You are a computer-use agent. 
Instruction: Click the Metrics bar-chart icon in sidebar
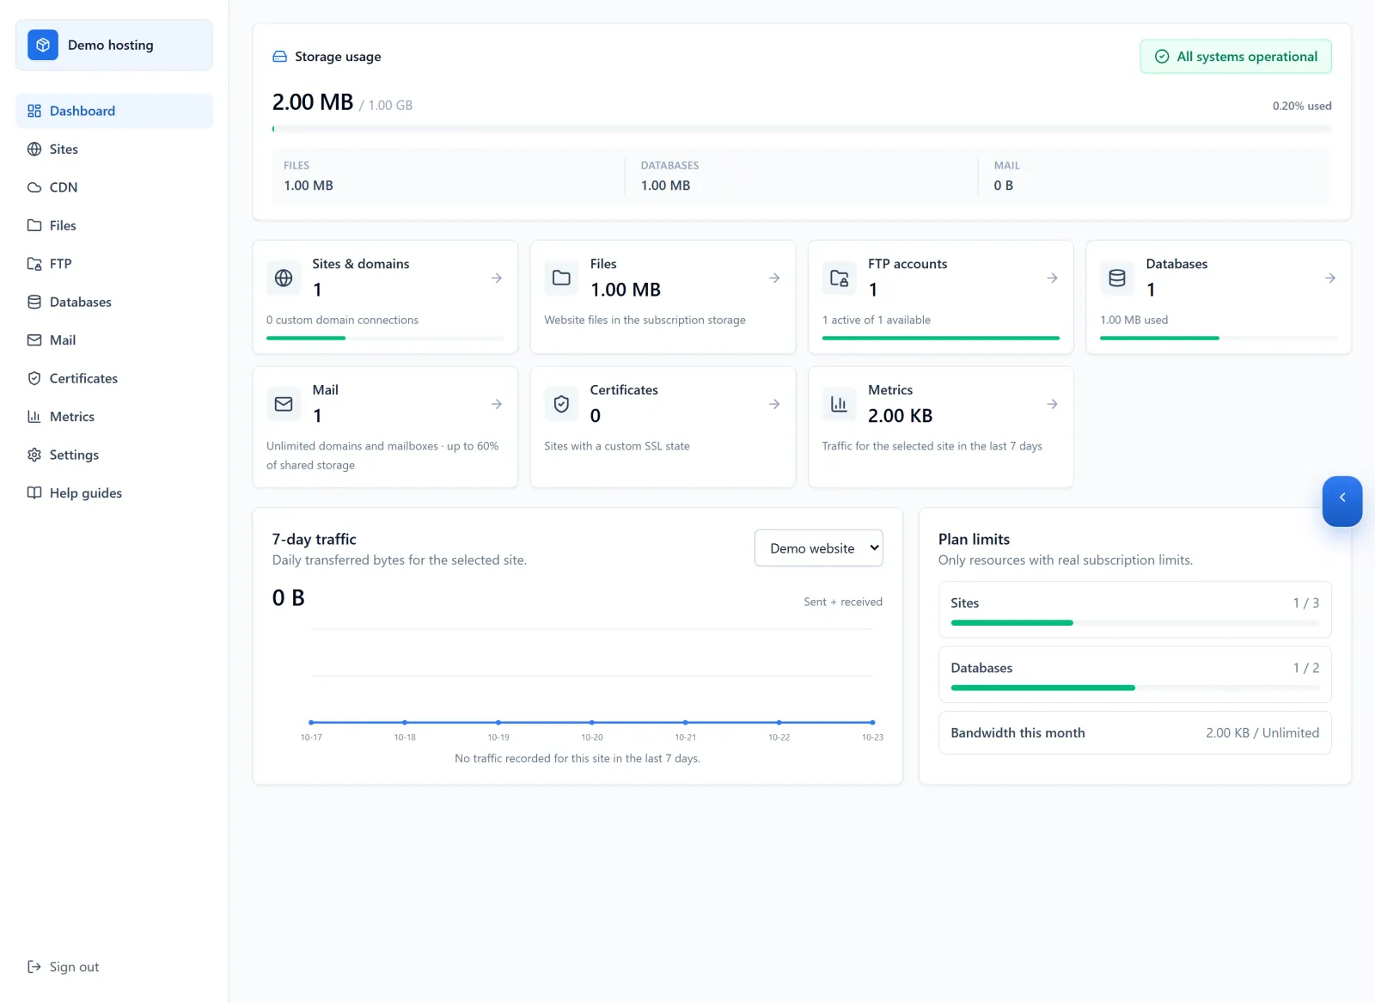coord(34,417)
